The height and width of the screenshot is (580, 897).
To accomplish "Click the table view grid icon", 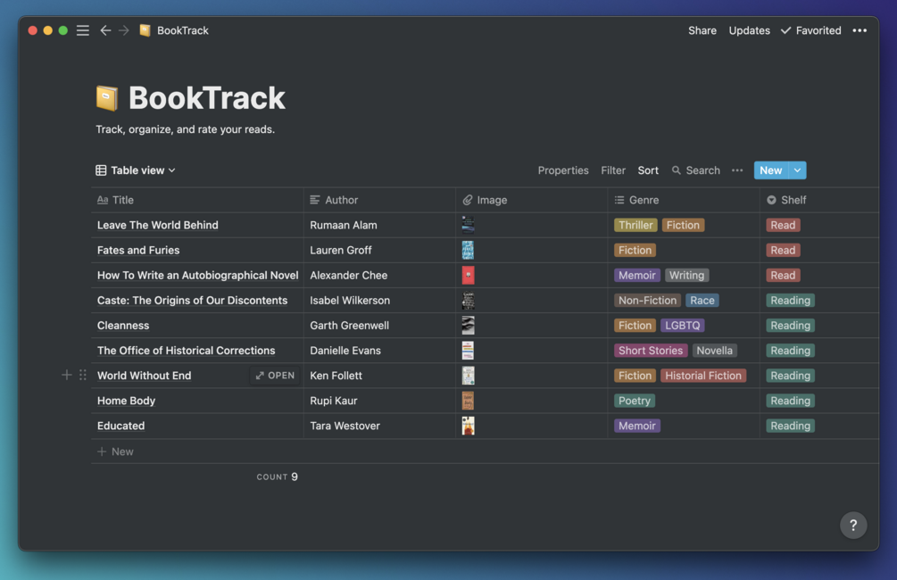I will tap(101, 170).
